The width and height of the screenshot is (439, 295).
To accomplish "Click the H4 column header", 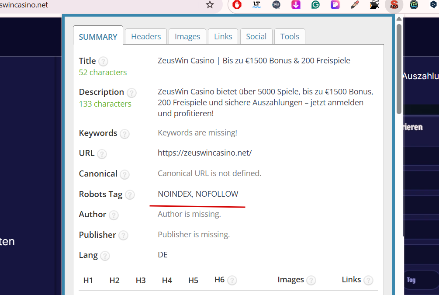I will point(167,281).
